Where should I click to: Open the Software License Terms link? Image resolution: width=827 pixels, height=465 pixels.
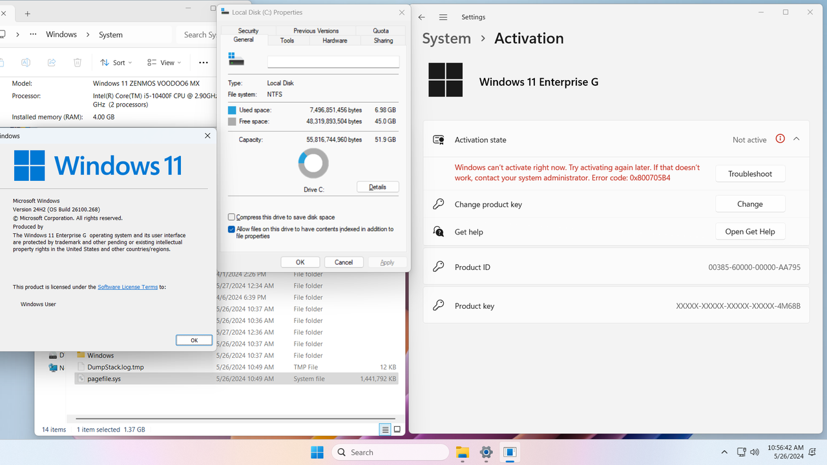pyautogui.click(x=128, y=287)
